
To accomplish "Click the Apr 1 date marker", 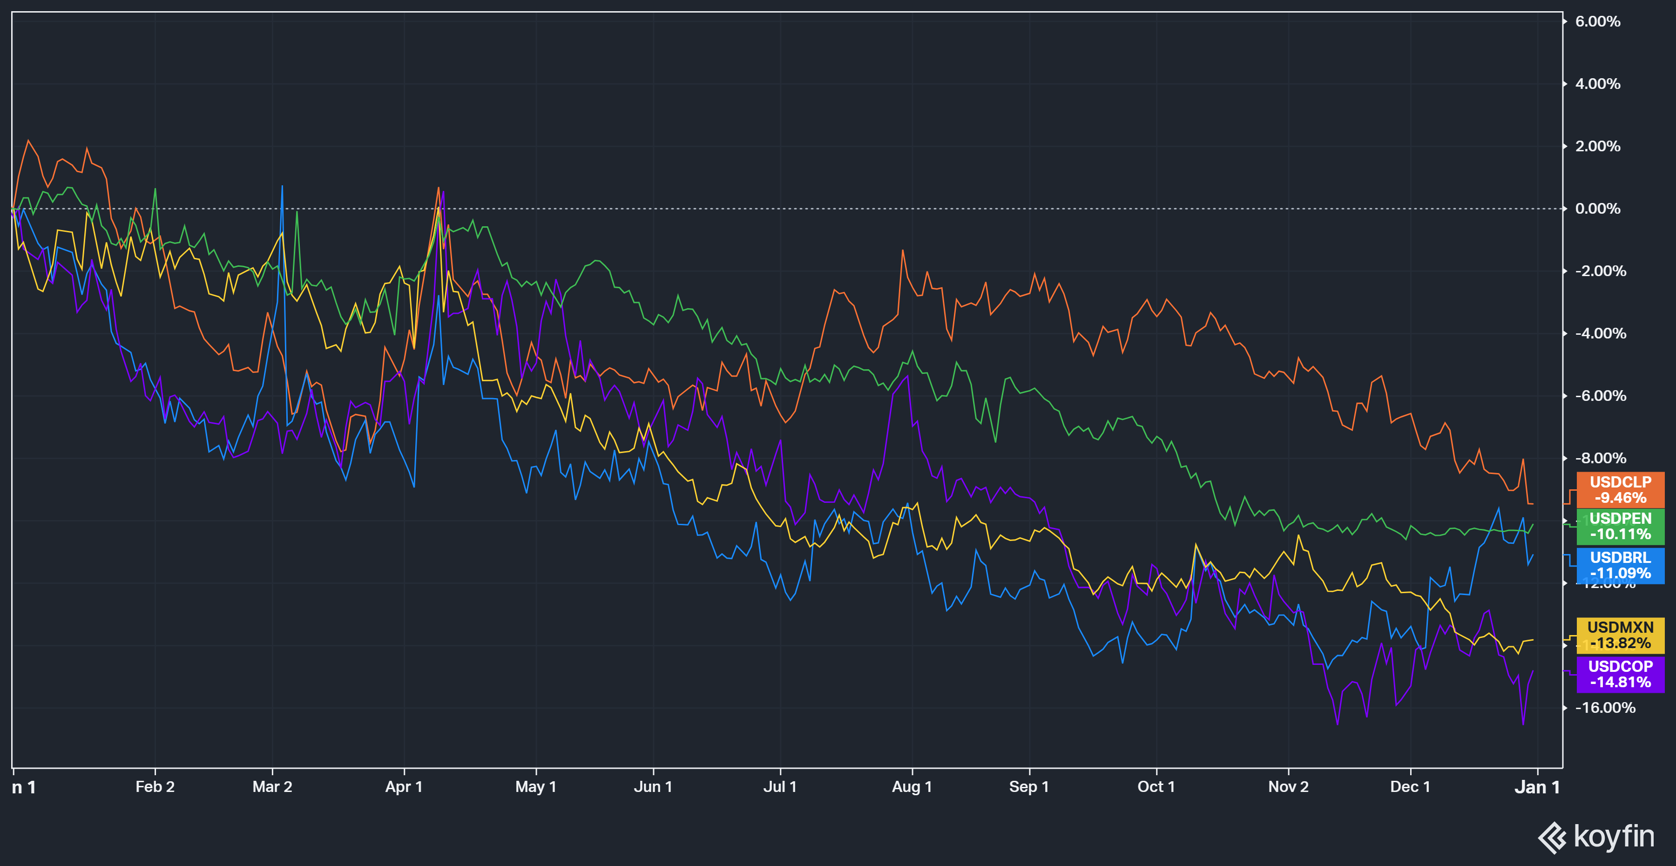I will (x=404, y=787).
